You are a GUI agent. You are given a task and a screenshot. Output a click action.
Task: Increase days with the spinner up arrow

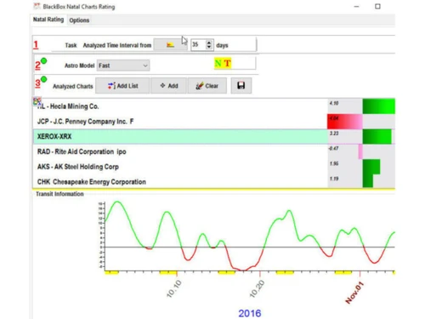coord(209,43)
